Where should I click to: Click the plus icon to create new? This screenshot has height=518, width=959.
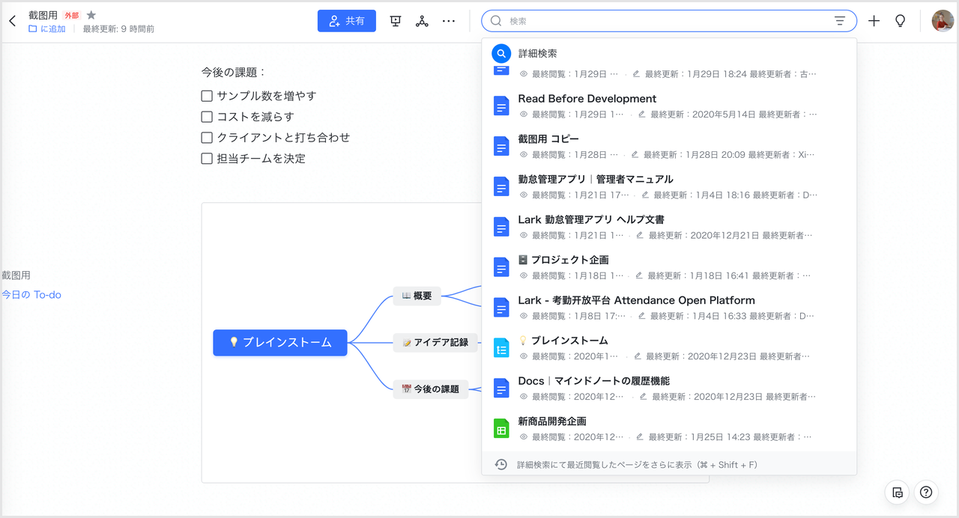pyautogui.click(x=874, y=21)
